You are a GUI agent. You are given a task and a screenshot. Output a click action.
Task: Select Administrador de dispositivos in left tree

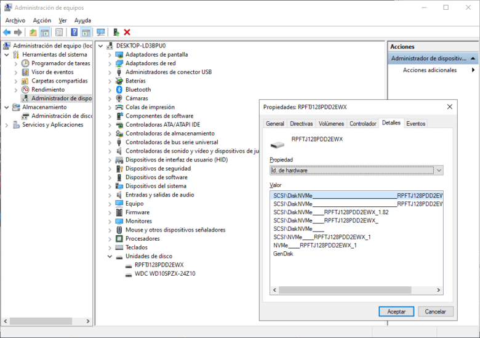(x=62, y=99)
